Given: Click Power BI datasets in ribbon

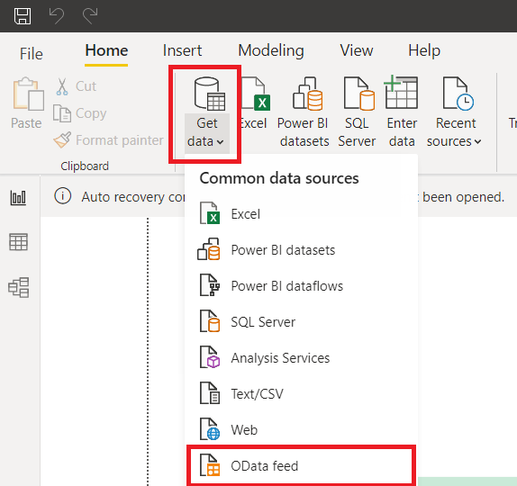Looking at the screenshot, I should click(x=304, y=112).
